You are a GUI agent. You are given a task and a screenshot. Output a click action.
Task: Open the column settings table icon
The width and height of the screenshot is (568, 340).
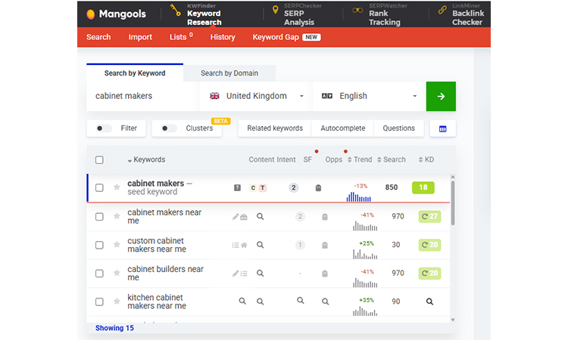click(442, 128)
